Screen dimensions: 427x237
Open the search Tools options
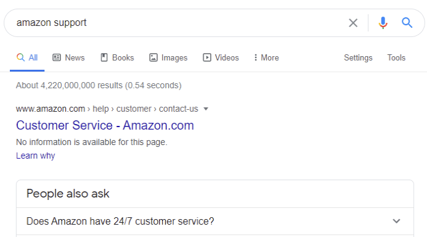(x=396, y=57)
